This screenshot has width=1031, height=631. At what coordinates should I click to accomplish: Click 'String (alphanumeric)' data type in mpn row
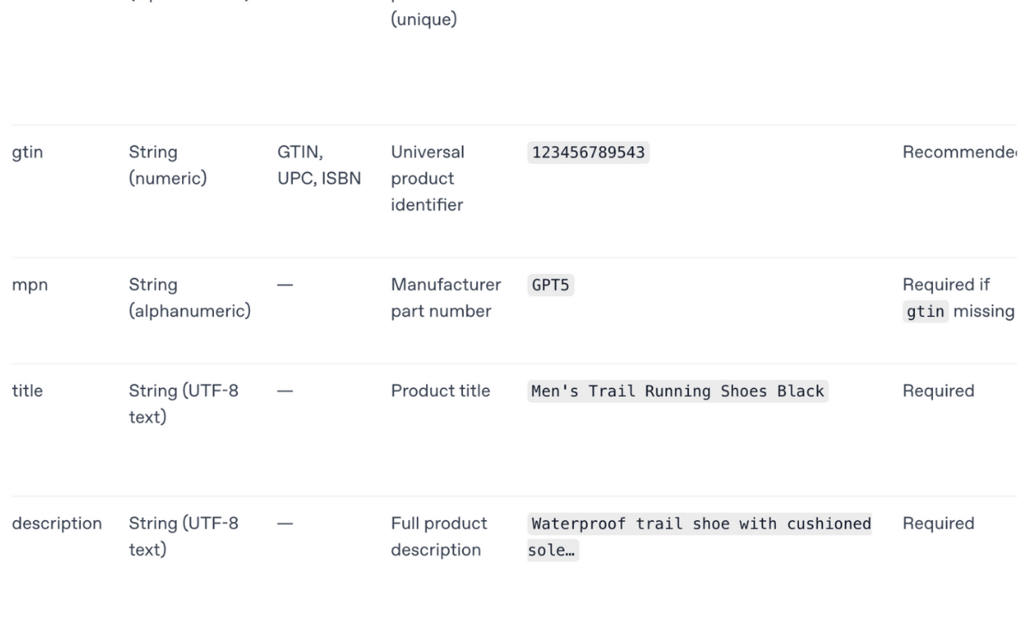point(190,298)
